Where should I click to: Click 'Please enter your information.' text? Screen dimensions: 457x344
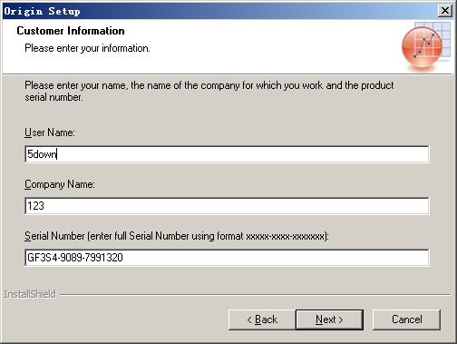(x=87, y=48)
